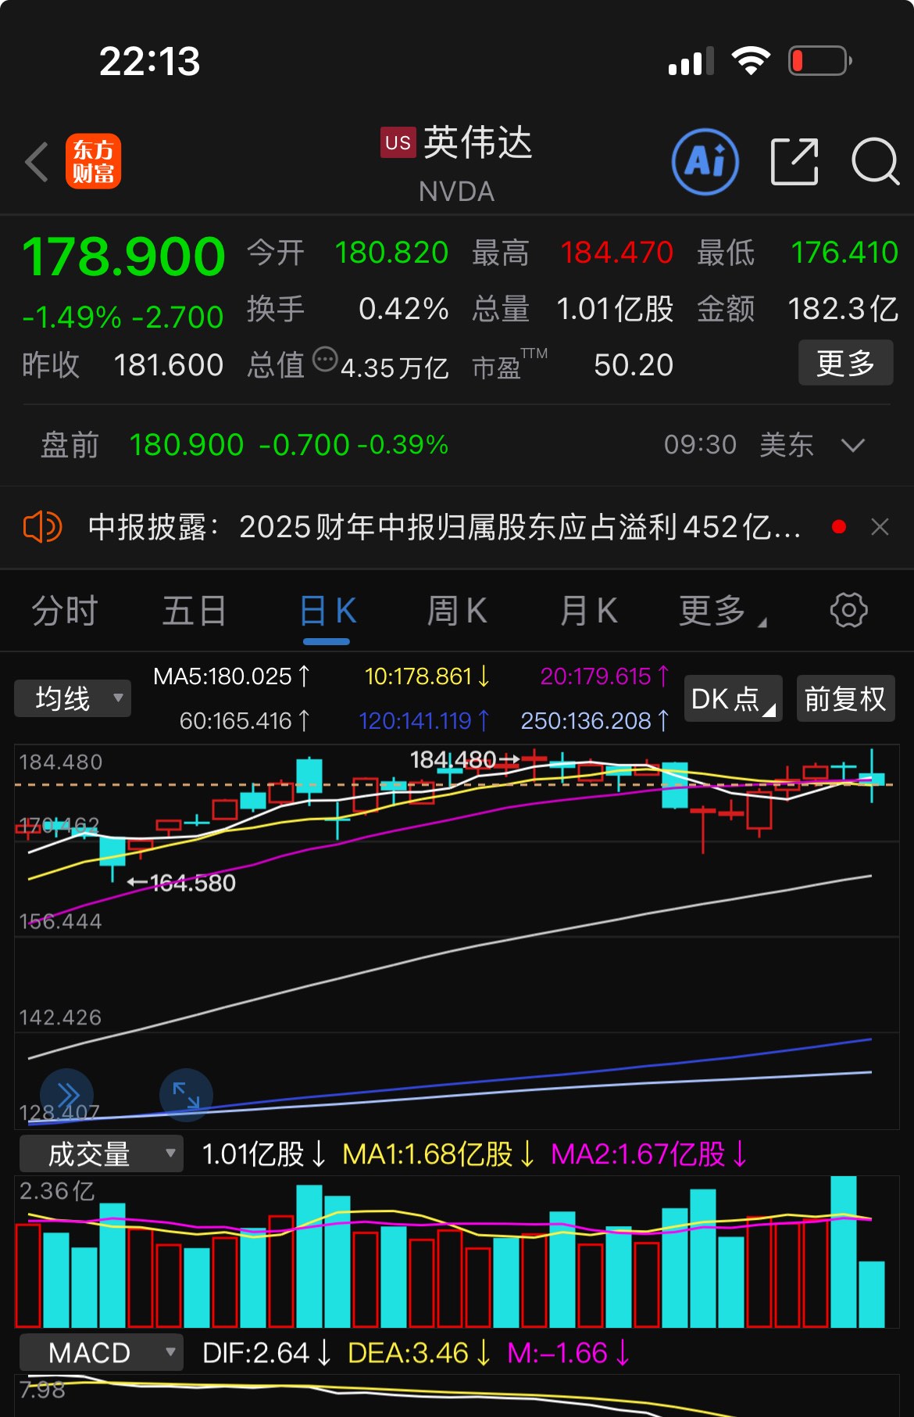Switch to 分时 tab
The height and width of the screenshot is (1417, 914).
coord(65,611)
